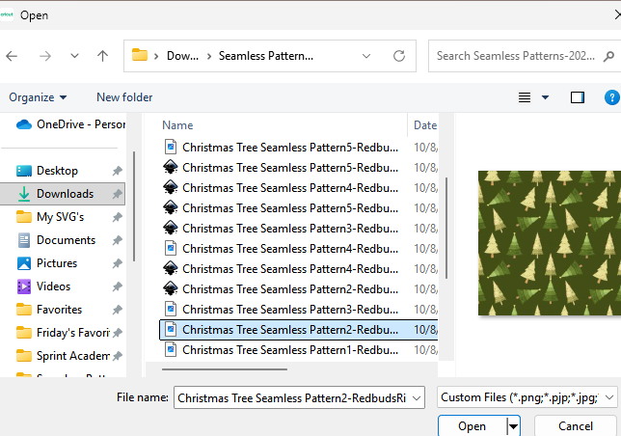Click the Christmas tree pattern preview image
Viewport: 621px width, 436px height.
coord(549,243)
